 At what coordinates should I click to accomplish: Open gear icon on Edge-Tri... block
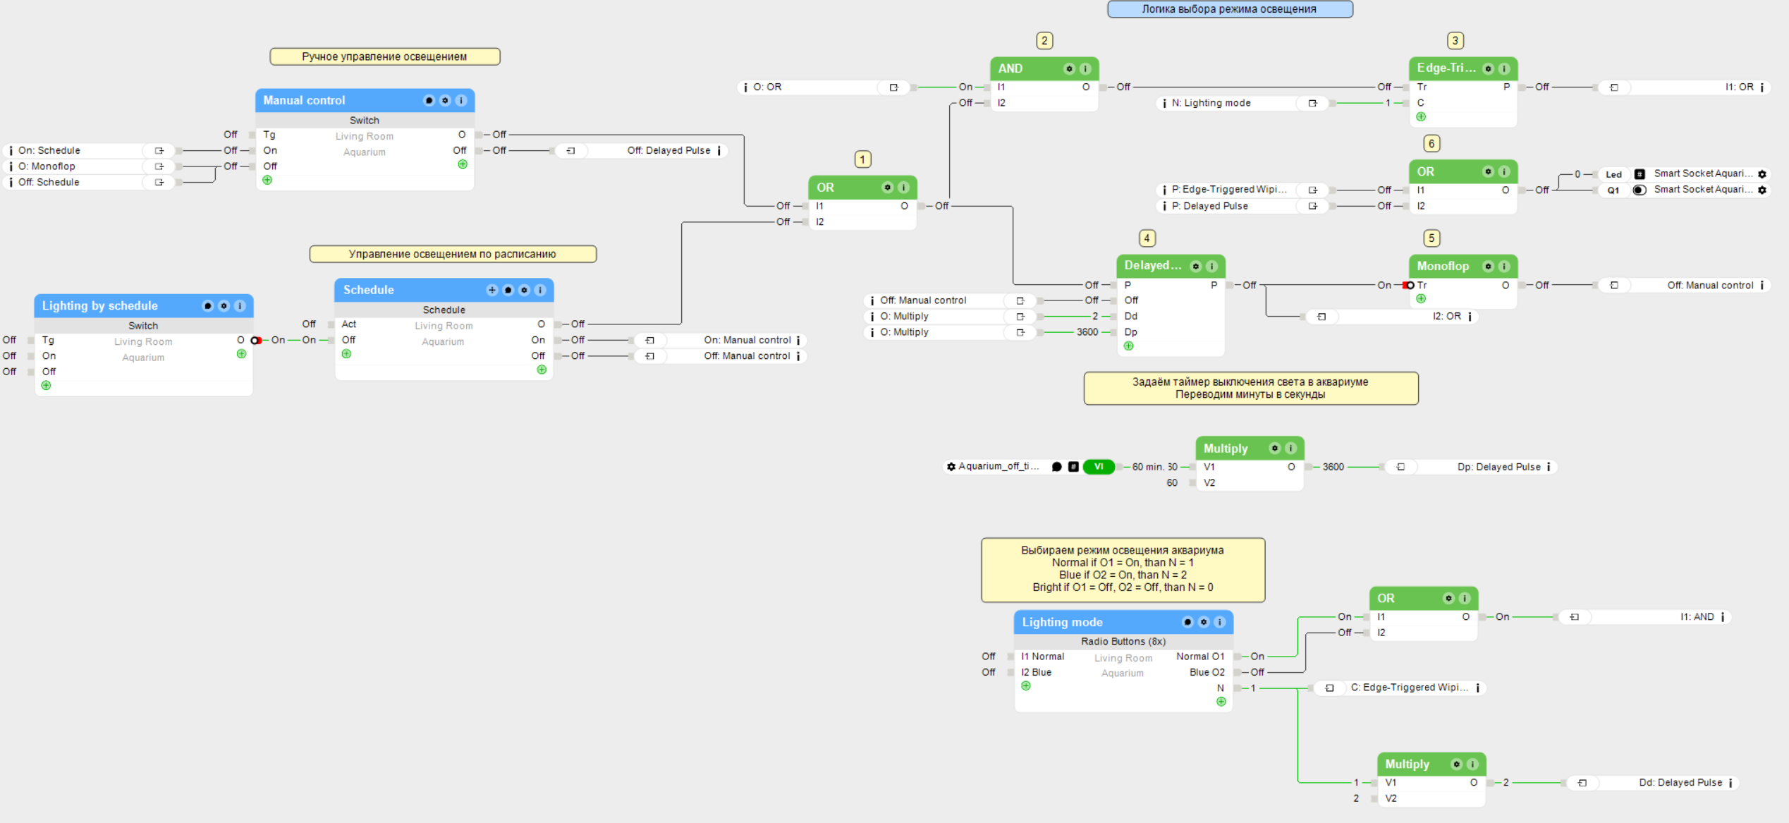[1488, 68]
